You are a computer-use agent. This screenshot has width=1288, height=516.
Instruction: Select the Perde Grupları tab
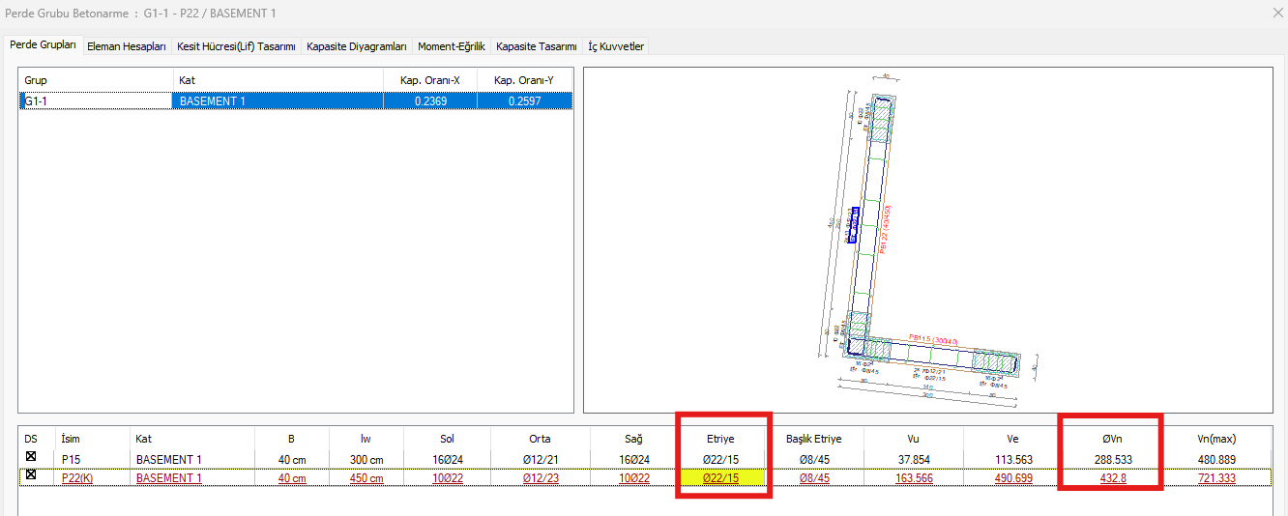click(x=43, y=45)
